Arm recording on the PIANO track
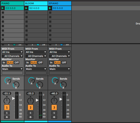Image resolution: width=140 pixels, height=123 pixels. (7, 117)
